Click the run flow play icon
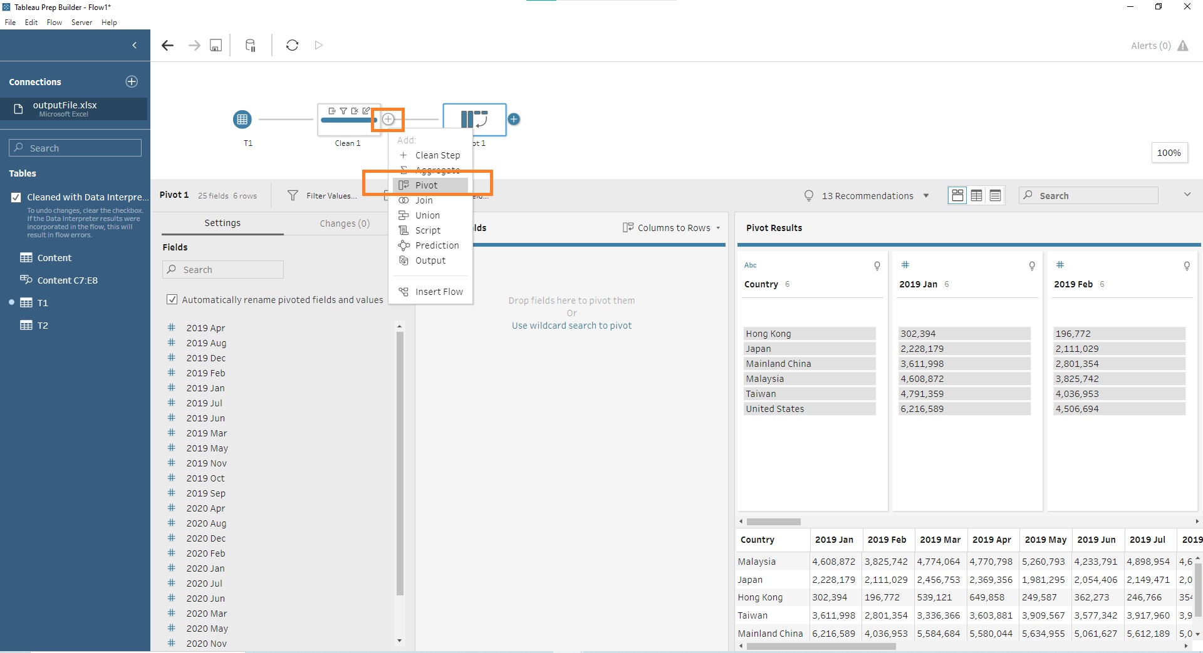 pyautogui.click(x=318, y=45)
